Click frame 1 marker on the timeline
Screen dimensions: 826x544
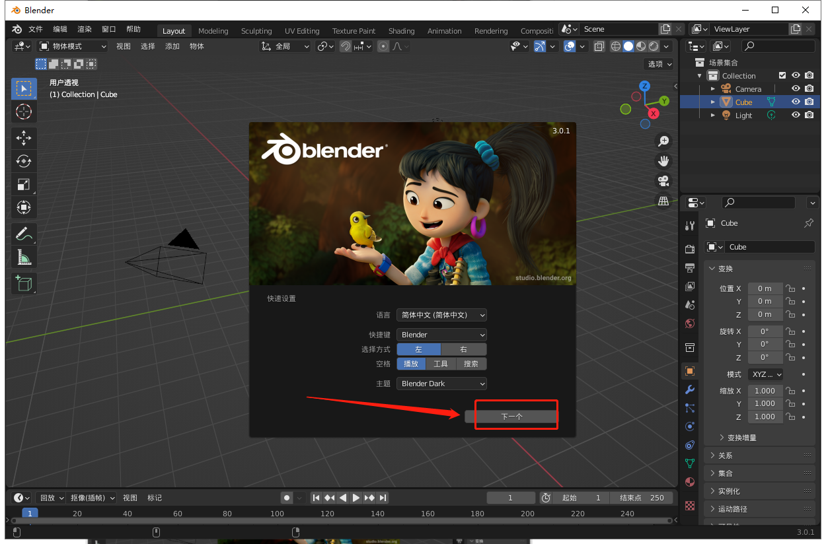pos(30,513)
